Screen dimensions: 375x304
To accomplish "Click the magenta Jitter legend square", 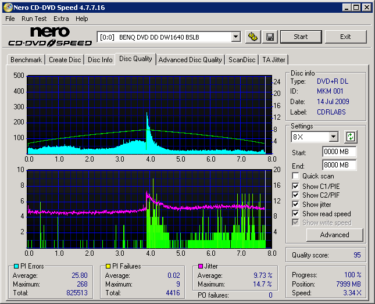I will (199, 266).
